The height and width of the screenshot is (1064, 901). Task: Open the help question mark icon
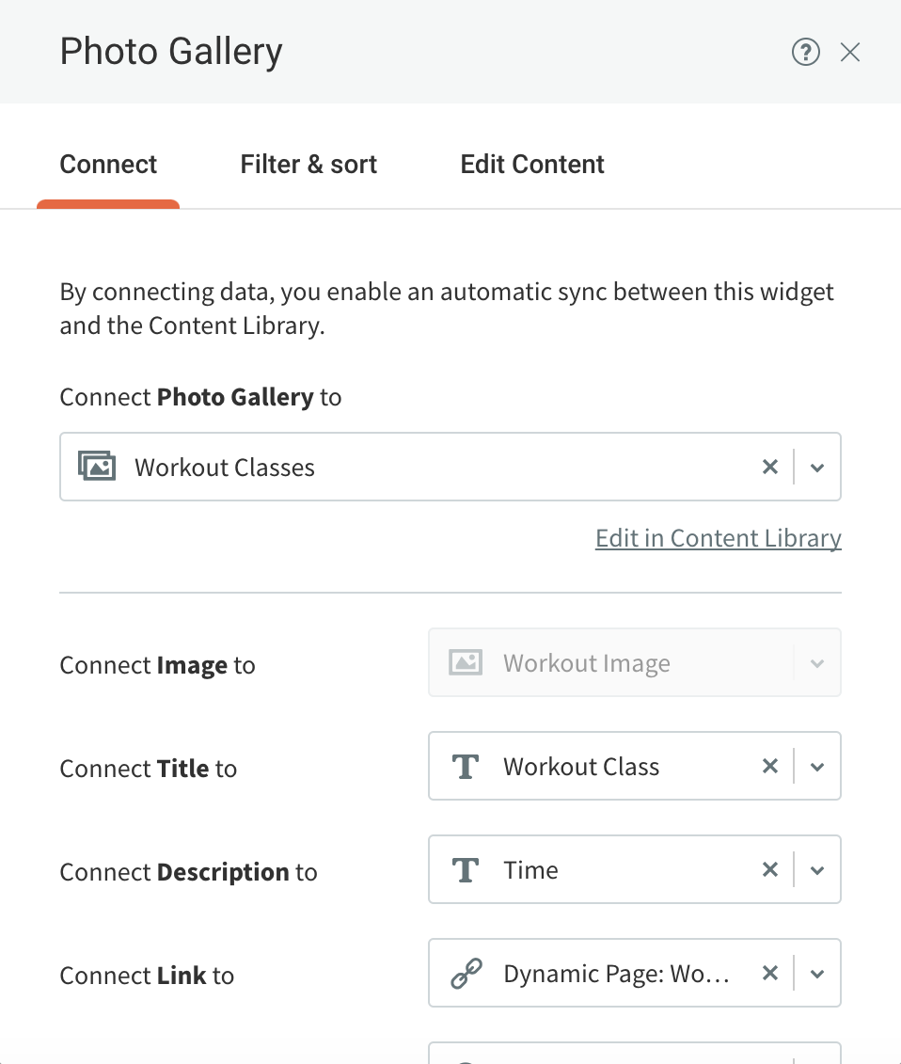[805, 53]
